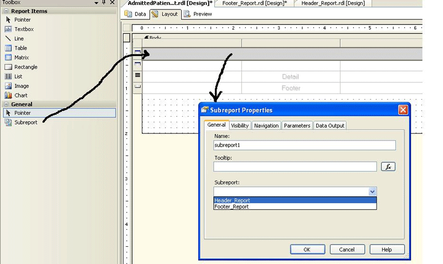This screenshot has height=264, width=443.
Task: Open the Navigation tab
Action: tap(266, 126)
